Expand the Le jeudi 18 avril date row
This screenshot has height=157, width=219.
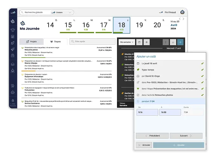(x=170, y=63)
